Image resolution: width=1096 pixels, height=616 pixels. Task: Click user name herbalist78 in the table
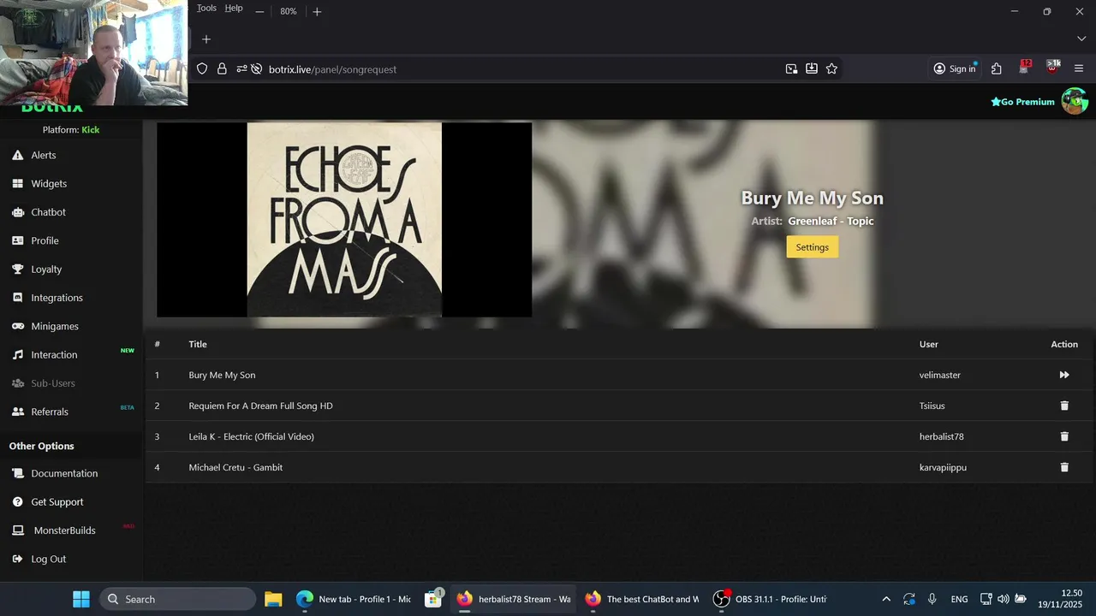tap(941, 436)
